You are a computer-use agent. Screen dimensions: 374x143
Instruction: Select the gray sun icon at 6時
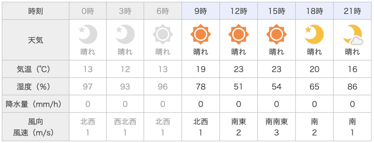coord(163,34)
